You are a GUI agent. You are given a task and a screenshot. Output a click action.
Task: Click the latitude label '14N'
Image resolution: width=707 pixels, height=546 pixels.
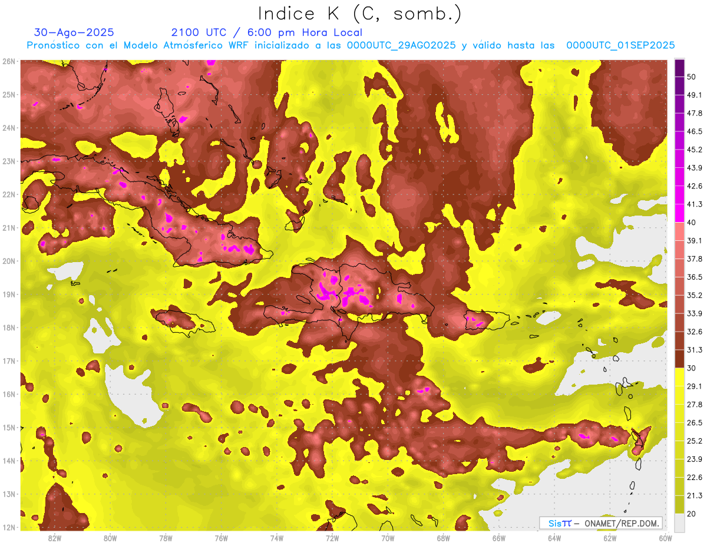click(9, 461)
